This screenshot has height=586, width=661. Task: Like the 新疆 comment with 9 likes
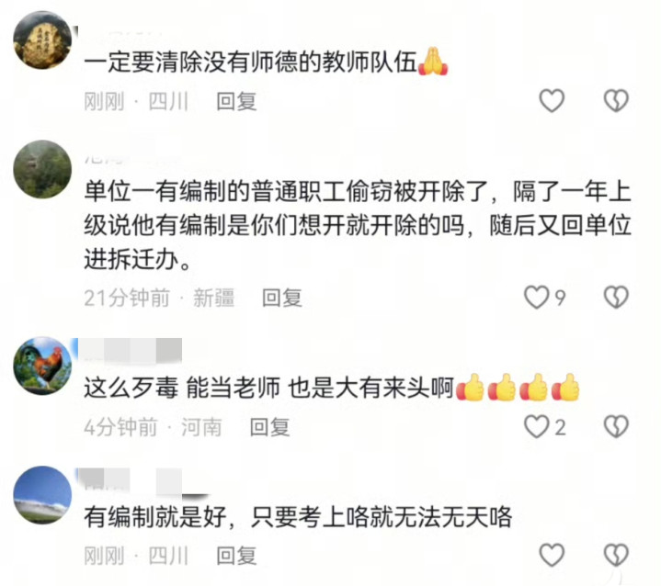tap(536, 297)
